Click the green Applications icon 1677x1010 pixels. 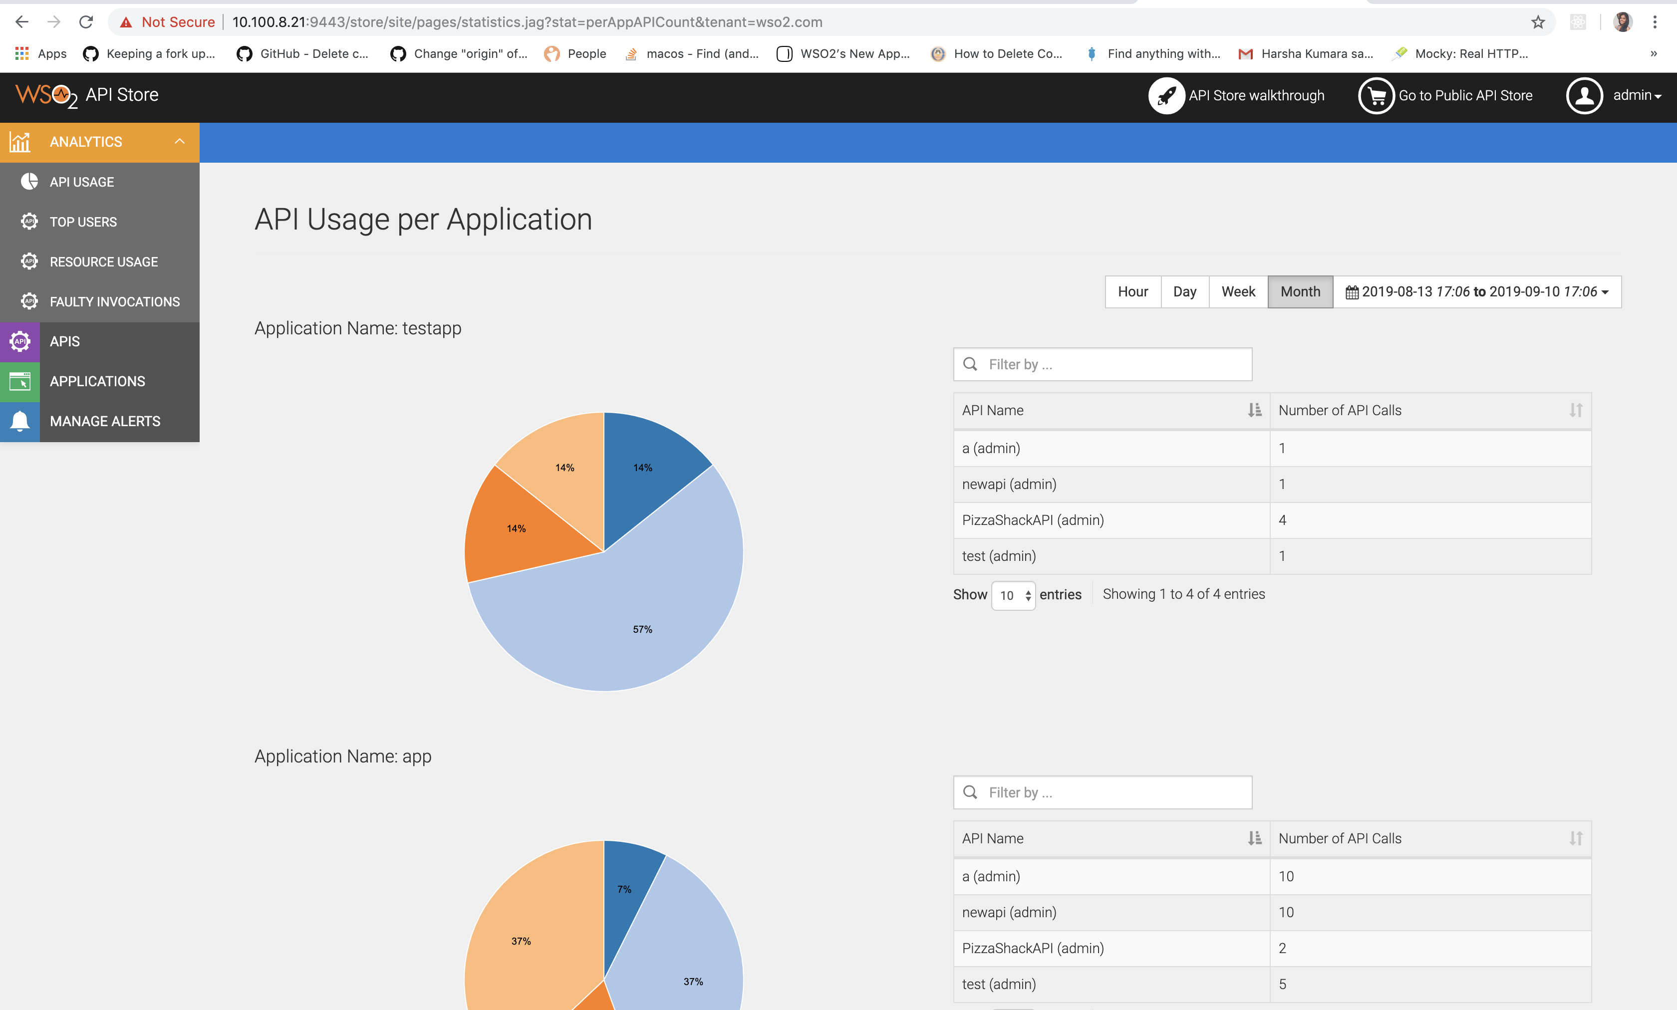(x=20, y=381)
